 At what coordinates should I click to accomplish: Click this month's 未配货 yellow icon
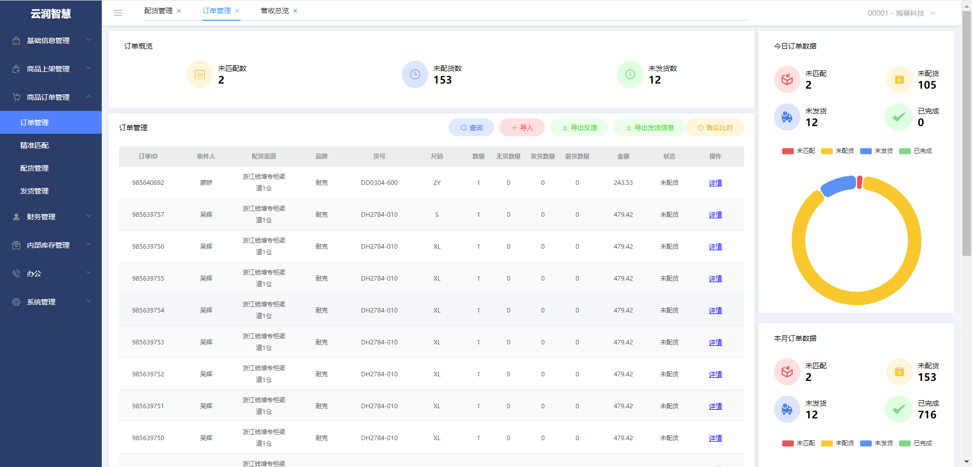point(900,372)
